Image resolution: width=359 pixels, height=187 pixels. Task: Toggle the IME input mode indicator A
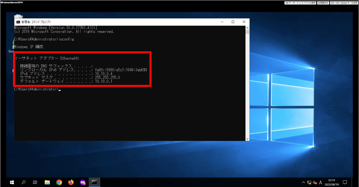coord(321,183)
